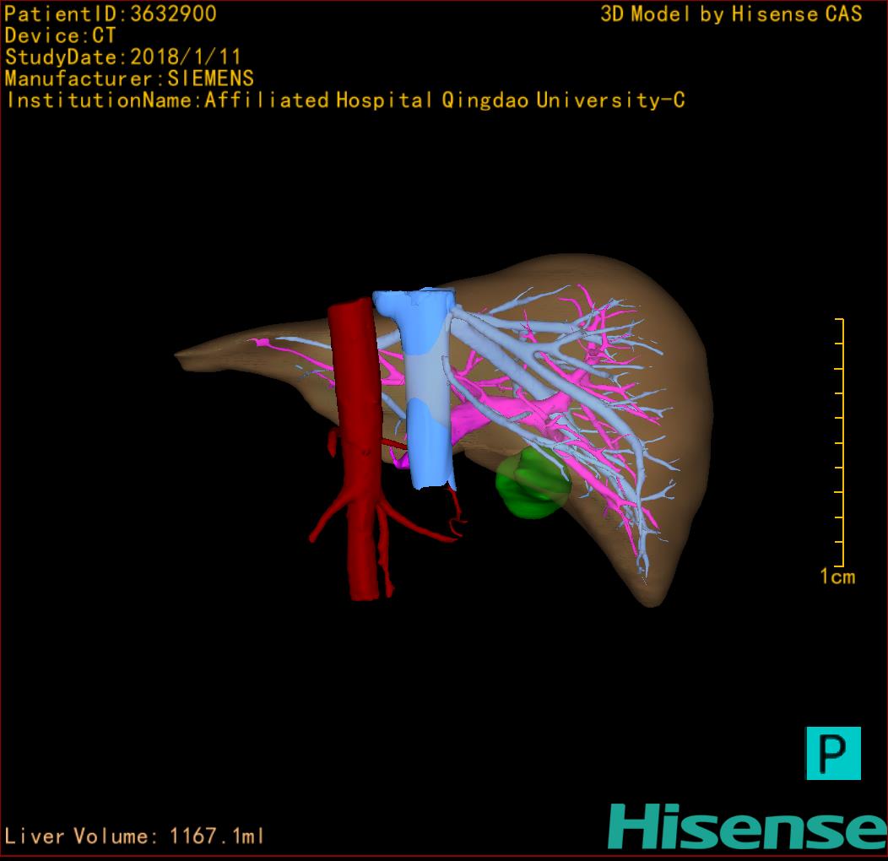Click the StudyDate 2018/1/11 label

(123, 57)
